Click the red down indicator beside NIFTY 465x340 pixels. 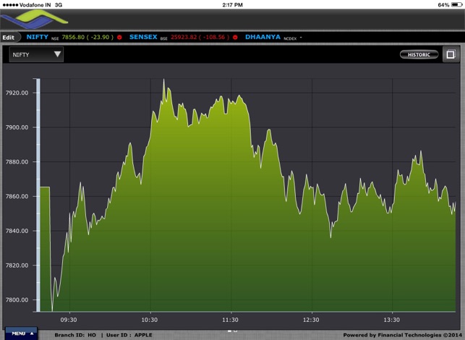click(x=119, y=38)
